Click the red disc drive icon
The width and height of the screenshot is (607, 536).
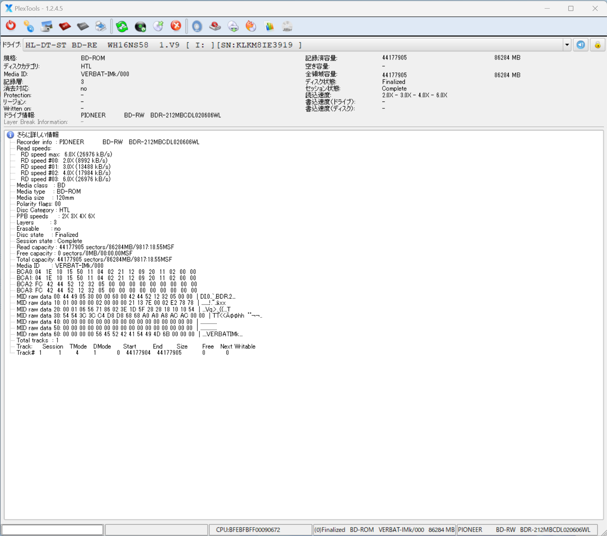[215, 26]
